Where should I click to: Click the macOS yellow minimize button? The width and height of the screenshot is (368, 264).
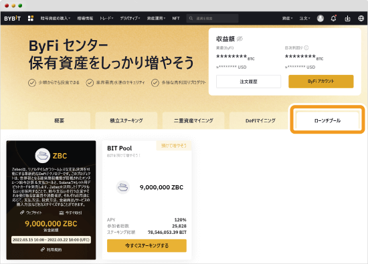tap(13, 5)
